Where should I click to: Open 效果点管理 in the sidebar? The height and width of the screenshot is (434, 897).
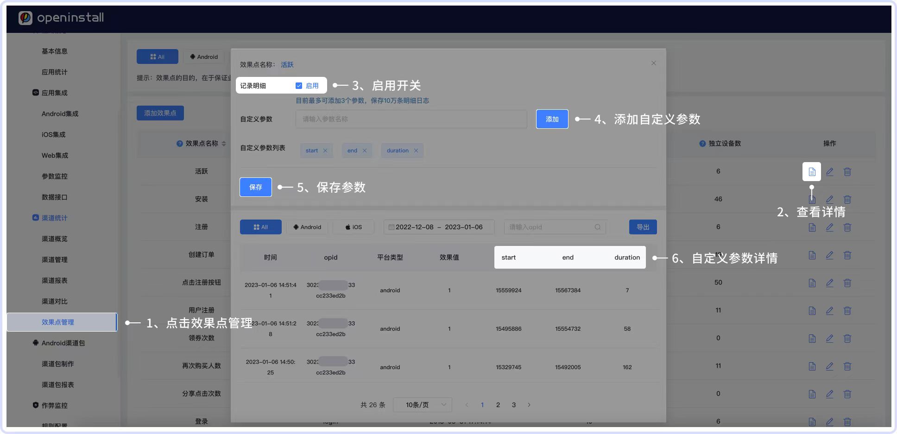(x=62, y=322)
